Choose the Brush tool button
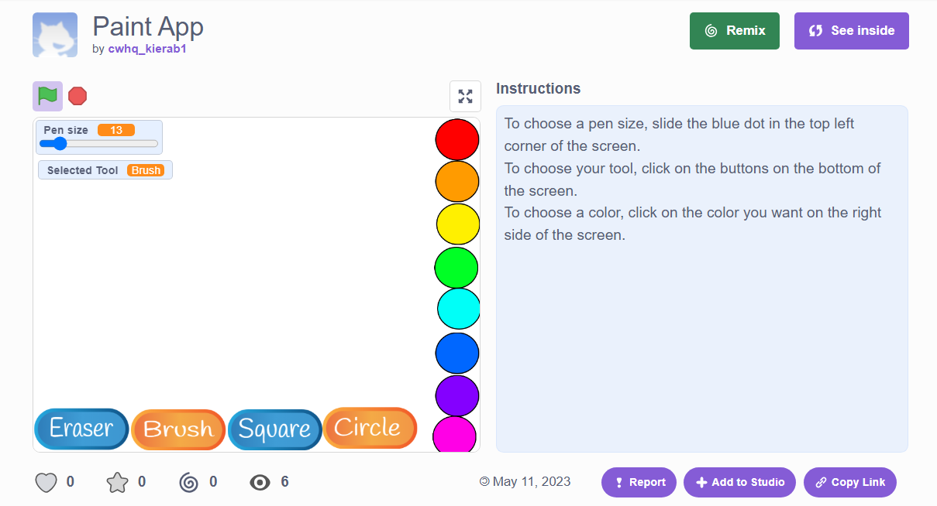937x506 pixels. pos(178,429)
